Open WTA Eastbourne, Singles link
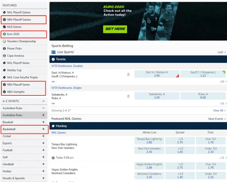Viewport: 227px width, 182px height. 67,88
